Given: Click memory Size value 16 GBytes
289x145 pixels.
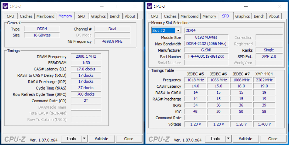Looking at the screenshot, I should click(x=42, y=35).
